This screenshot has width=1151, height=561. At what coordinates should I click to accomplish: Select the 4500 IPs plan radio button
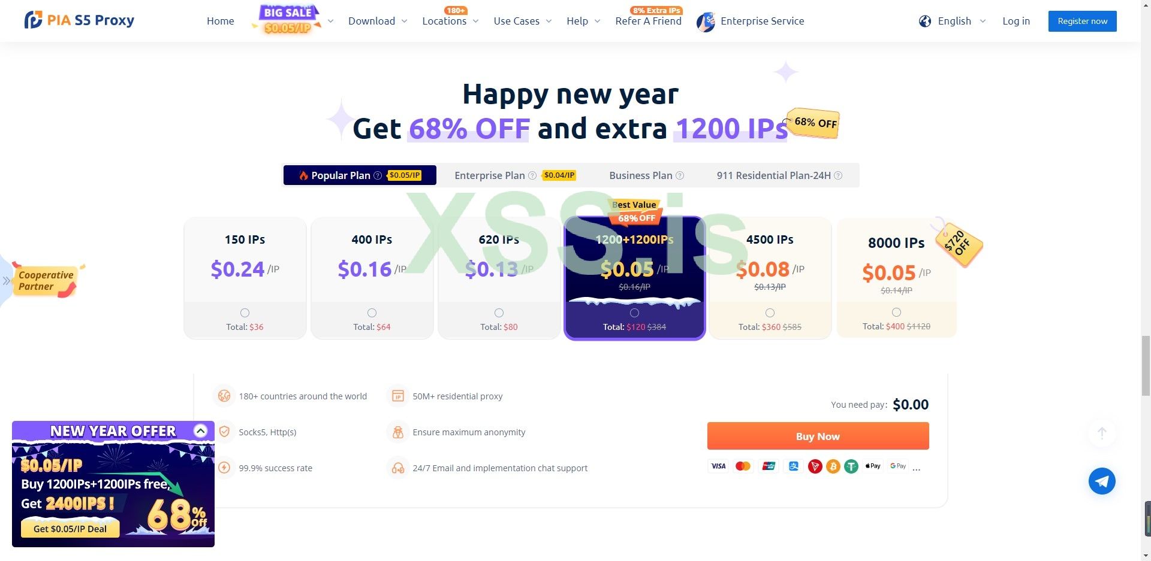point(770,313)
